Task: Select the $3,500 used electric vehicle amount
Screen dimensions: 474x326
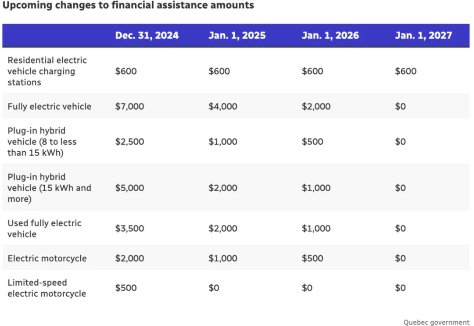Action: coord(129,229)
